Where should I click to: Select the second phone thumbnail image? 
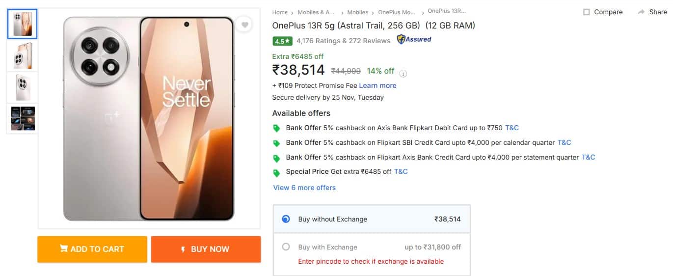coord(22,55)
